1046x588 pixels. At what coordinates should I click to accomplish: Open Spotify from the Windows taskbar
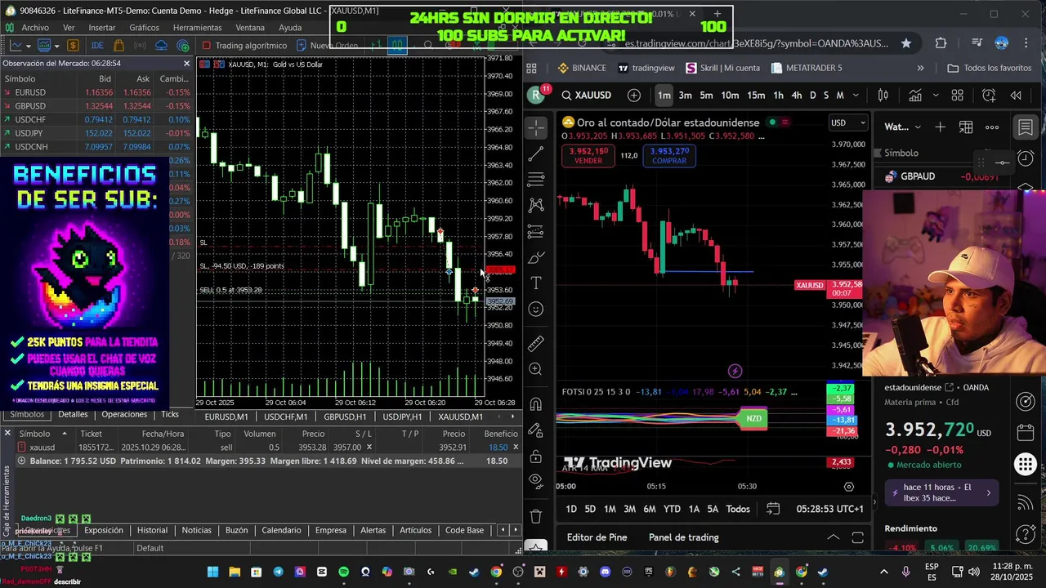pyautogui.click(x=343, y=572)
